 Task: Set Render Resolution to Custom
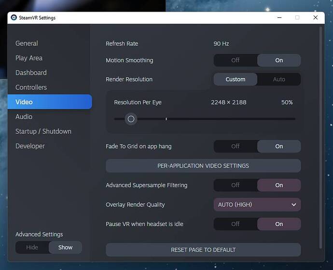pyautogui.click(x=236, y=79)
